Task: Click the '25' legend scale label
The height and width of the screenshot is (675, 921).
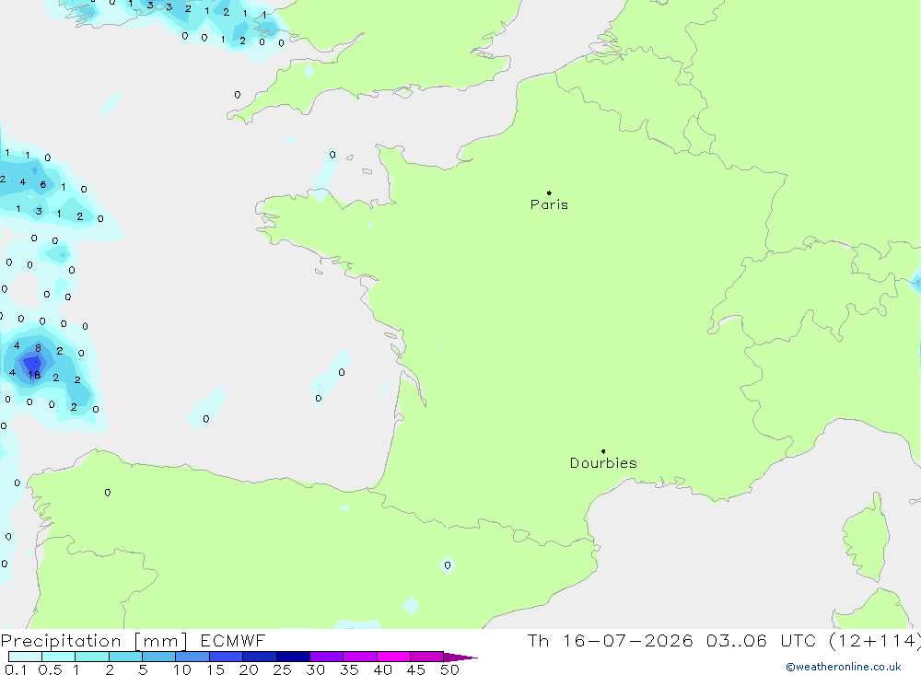Action: tap(282, 669)
